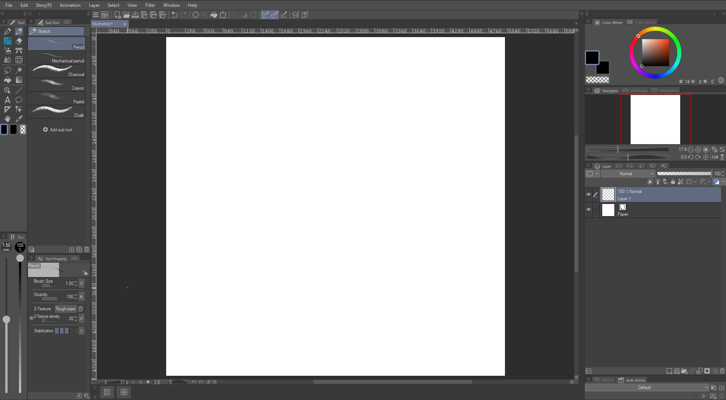
Task: Expand Stabilization settings arrow
Action: coord(81,331)
